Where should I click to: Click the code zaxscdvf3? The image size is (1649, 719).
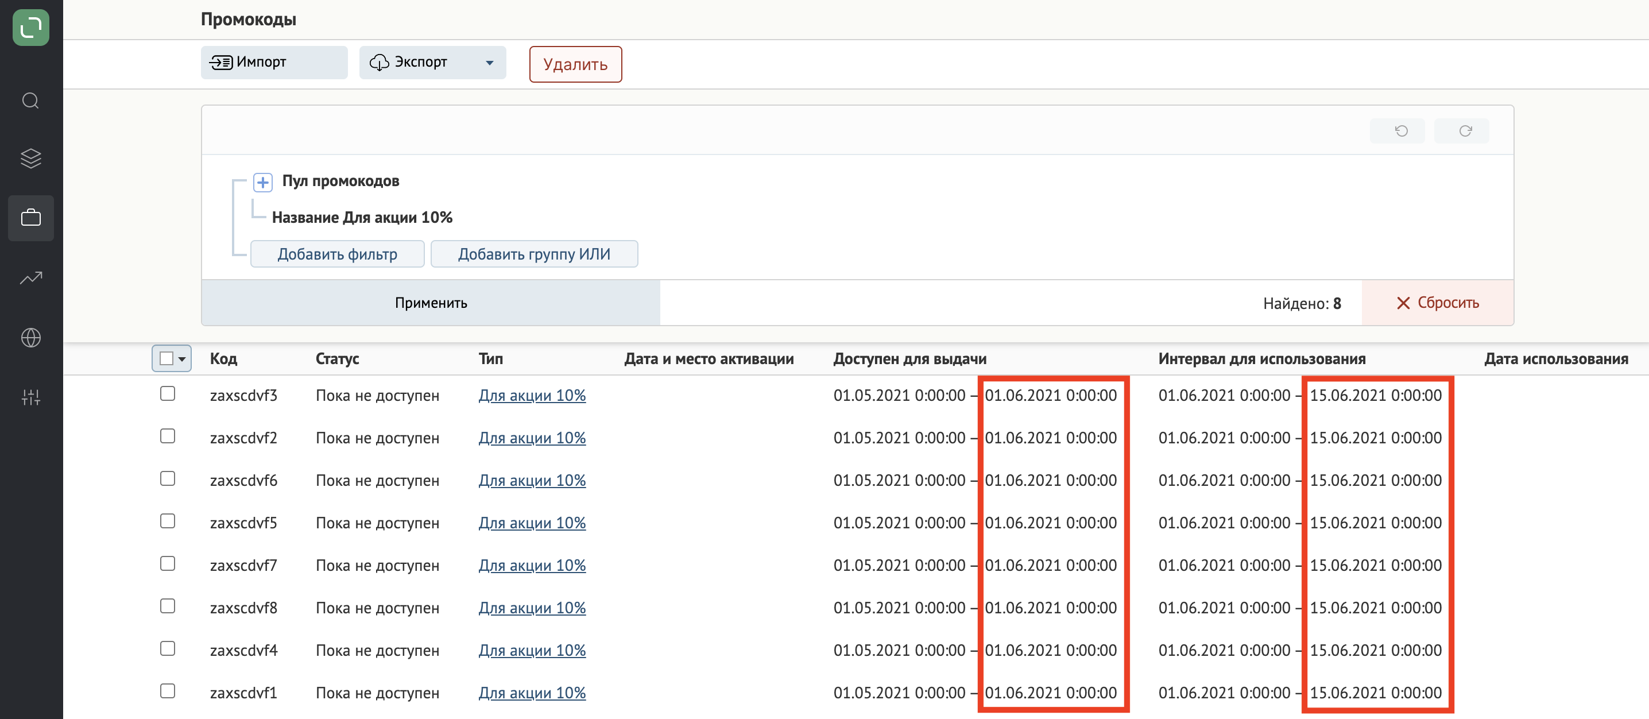tap(243, 396)
